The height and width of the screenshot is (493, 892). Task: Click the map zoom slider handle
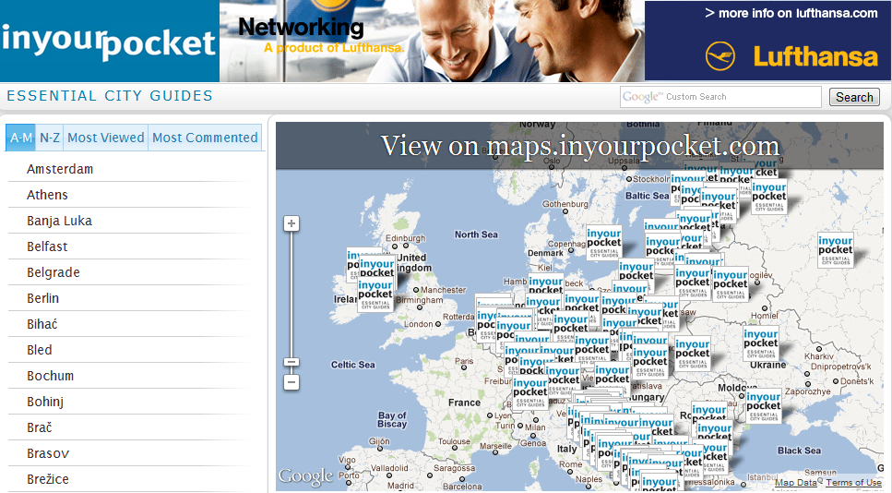[x=291, y=362]
